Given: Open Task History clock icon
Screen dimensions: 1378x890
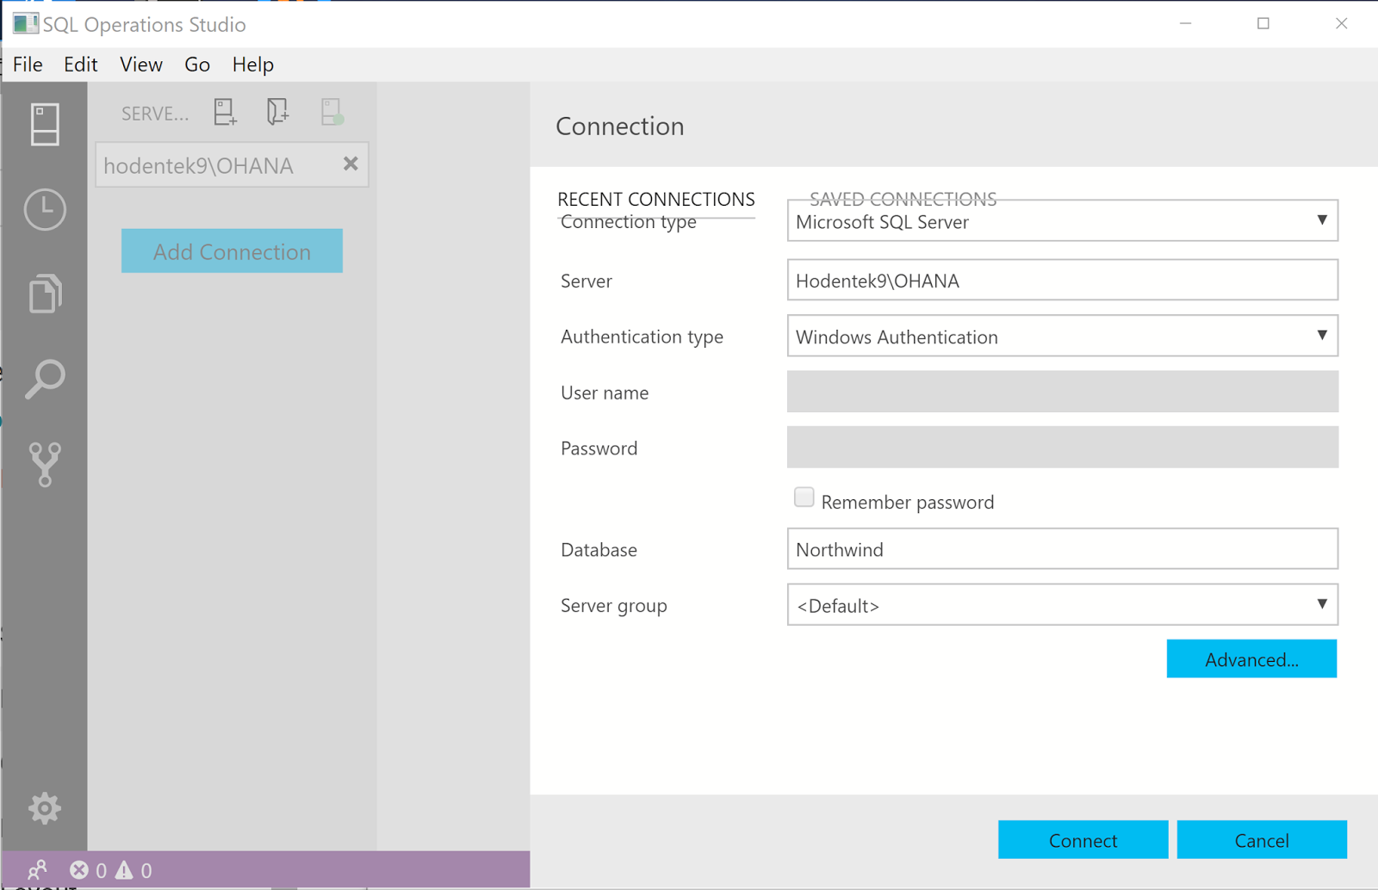Looking at the screenshot, I should (45, 209).
